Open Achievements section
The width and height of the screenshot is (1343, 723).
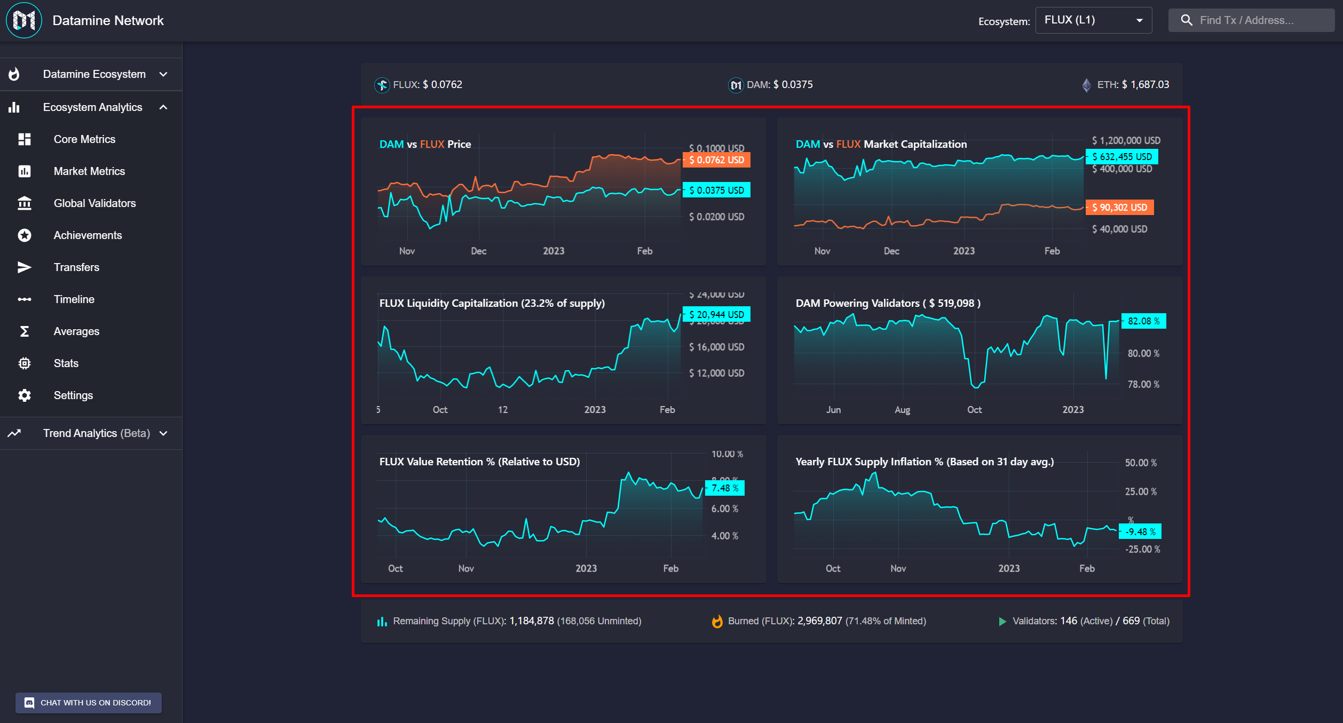pos(88,235)
